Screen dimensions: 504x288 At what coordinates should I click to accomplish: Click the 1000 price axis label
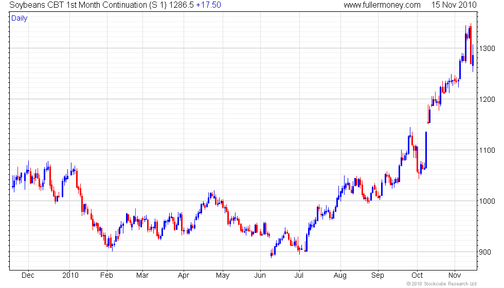(x=488, y=201)
